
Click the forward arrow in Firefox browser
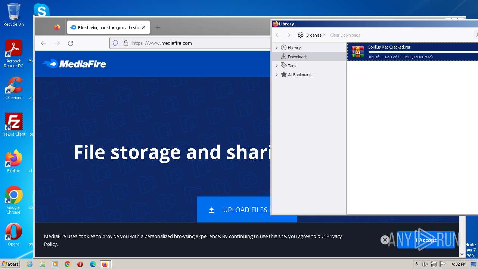(x=57, y=43)
